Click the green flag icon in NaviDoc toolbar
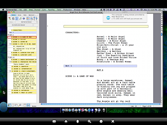 pos(20,18)
